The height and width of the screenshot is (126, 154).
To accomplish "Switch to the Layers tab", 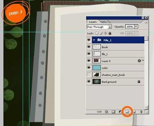I will point(93,22).
